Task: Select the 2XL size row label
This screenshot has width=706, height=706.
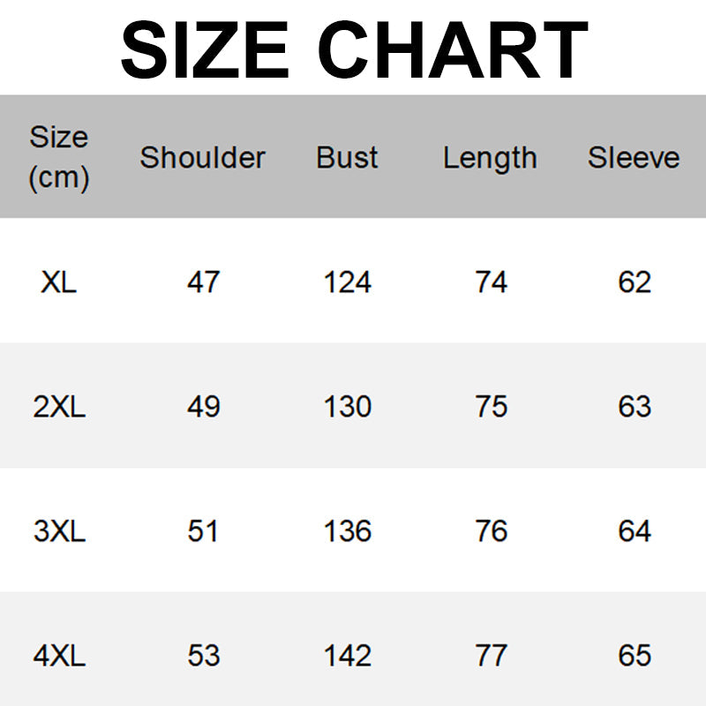Action: (59, 407)
